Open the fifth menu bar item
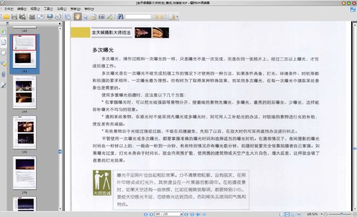 [x=62, y=9]
